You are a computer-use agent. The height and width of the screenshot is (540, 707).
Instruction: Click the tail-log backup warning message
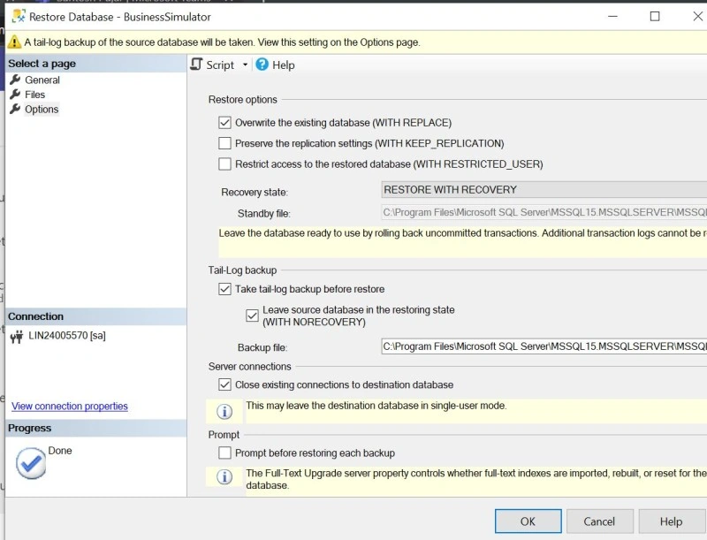223,42
